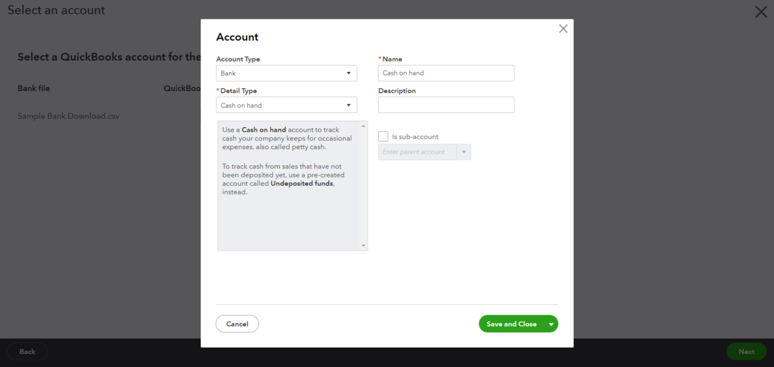Click the Cancel button

pos(237,324)
